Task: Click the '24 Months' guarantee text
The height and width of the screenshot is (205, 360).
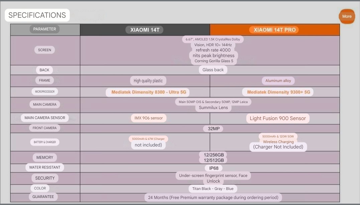Action: pyautogui.click(x=158, y=197)
